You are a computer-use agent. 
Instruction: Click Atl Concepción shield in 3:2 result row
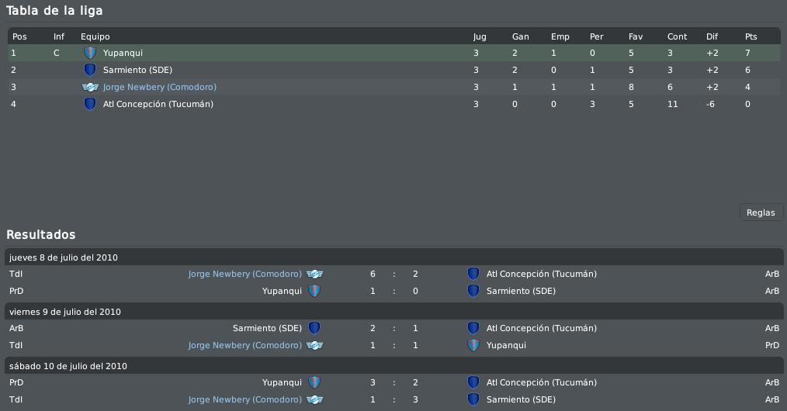click(x=473, y=382)
